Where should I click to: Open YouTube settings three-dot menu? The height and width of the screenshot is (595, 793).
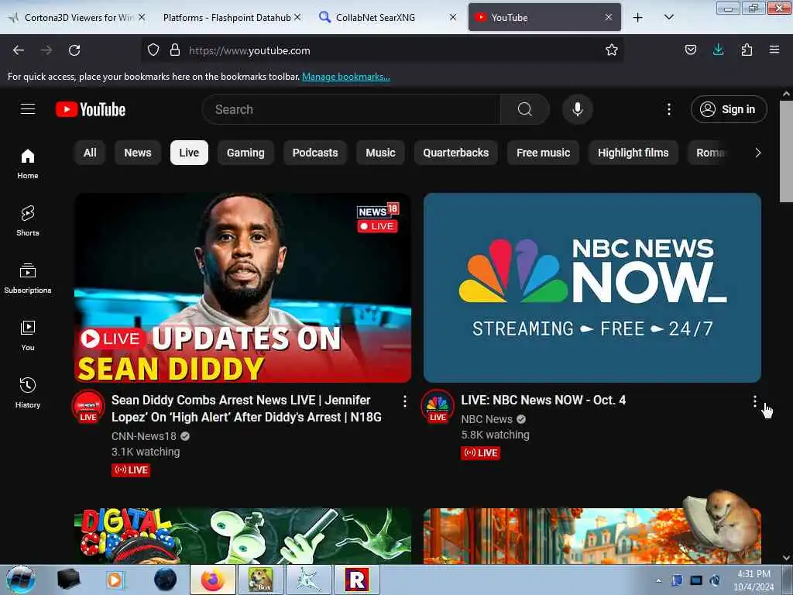pyautogui.click(x=668, y=109)
